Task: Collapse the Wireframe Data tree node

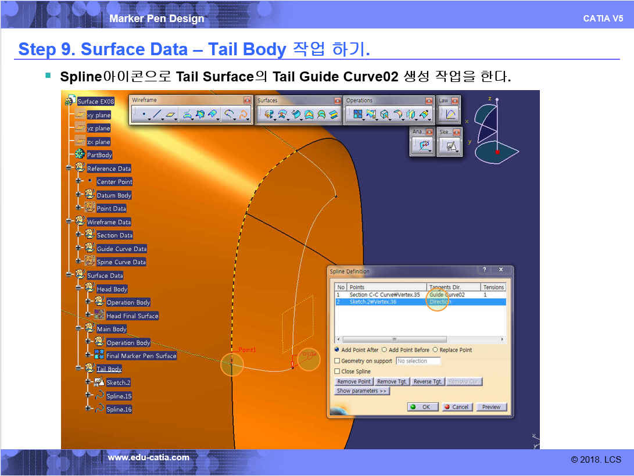Action: [x=69, y=221]
